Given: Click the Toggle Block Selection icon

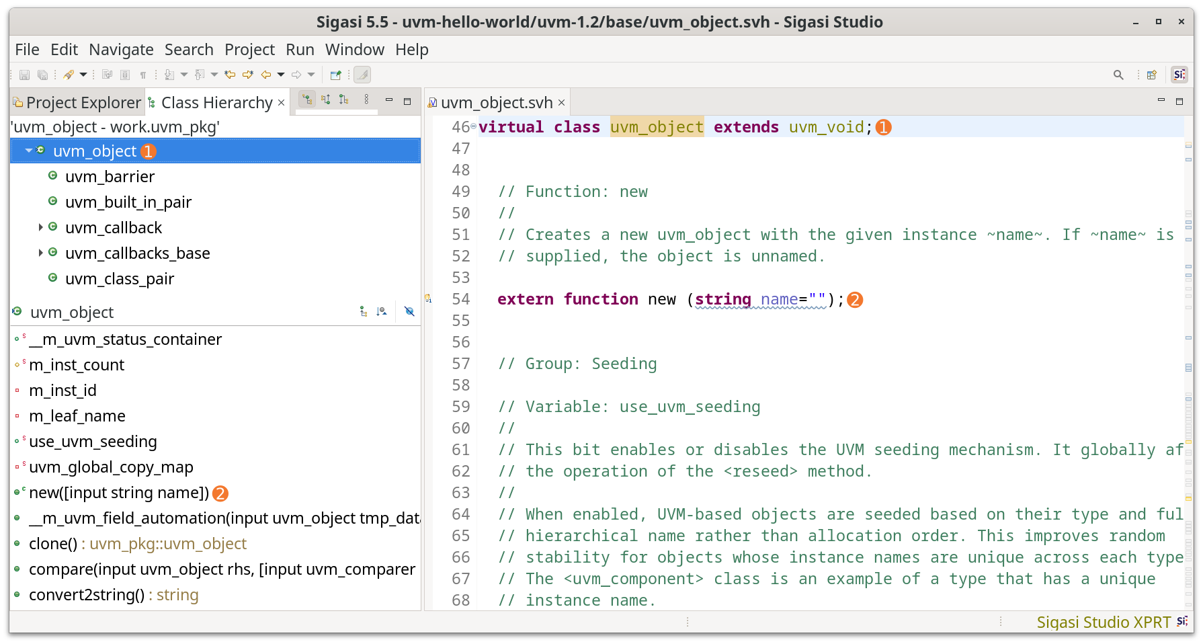Looking at the screenshot, I should click(x=125, y=75).
